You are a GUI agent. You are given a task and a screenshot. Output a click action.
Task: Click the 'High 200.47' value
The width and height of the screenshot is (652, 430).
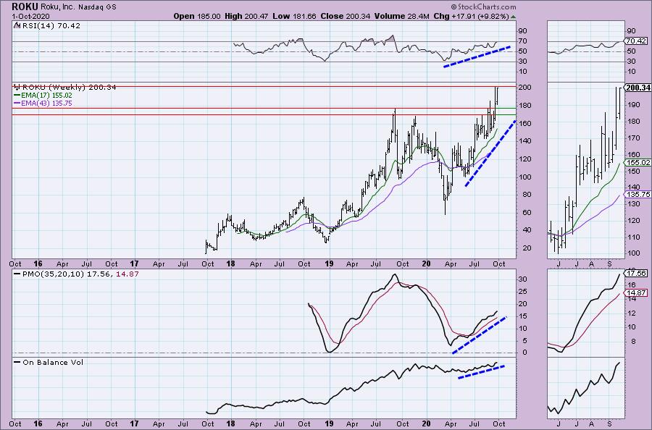(246, 16)
